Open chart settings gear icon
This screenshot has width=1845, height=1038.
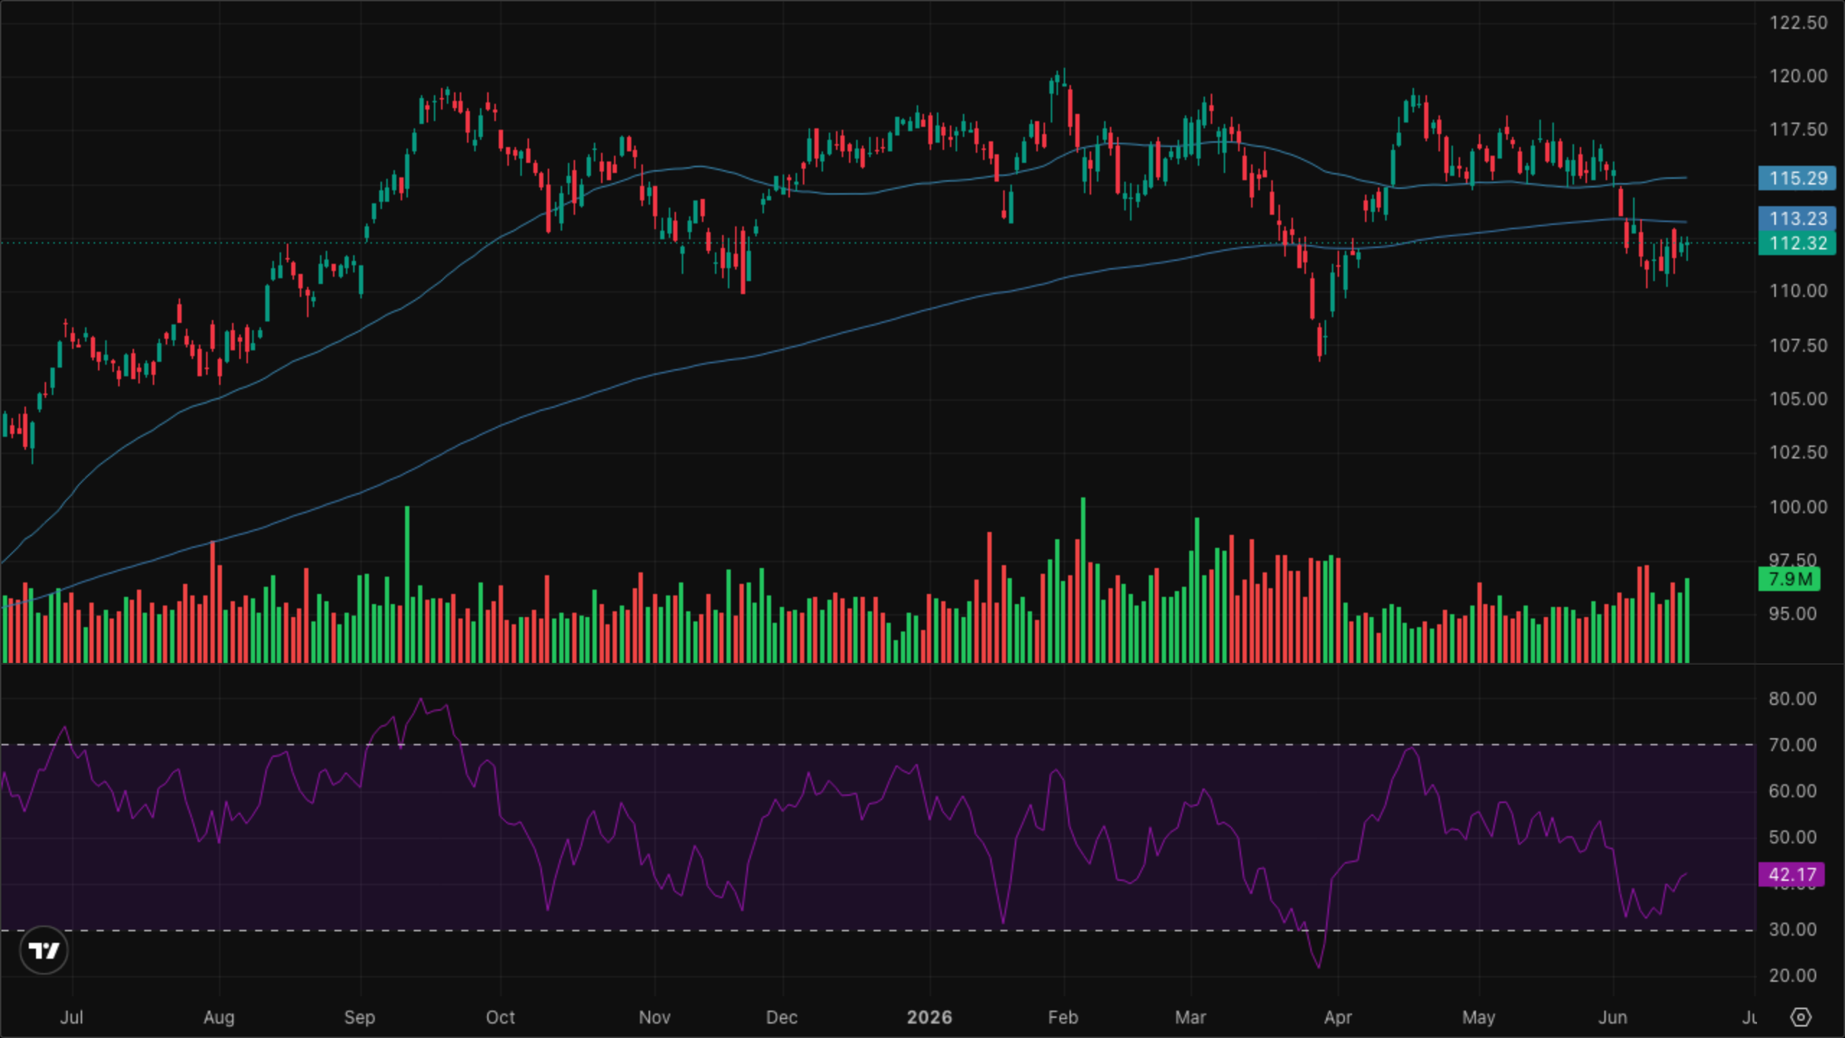coord(1801,1017)
